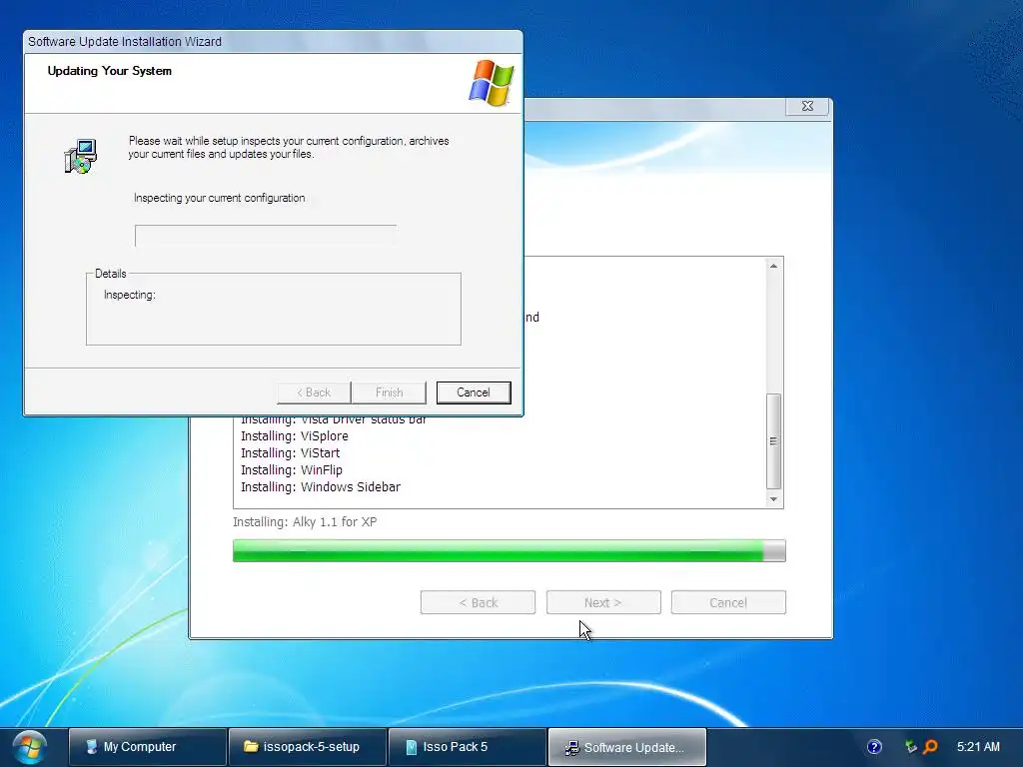The width and height of the screenshot is (1023, 767).
Task: Select the 'Installing: WinFlip' log line
Action: click(x=292, y=470)
